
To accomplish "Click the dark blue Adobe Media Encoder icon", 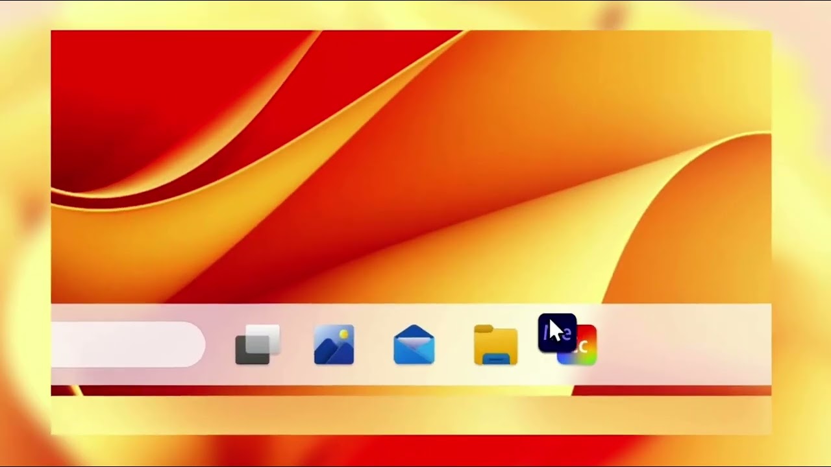I will [557, 333].
